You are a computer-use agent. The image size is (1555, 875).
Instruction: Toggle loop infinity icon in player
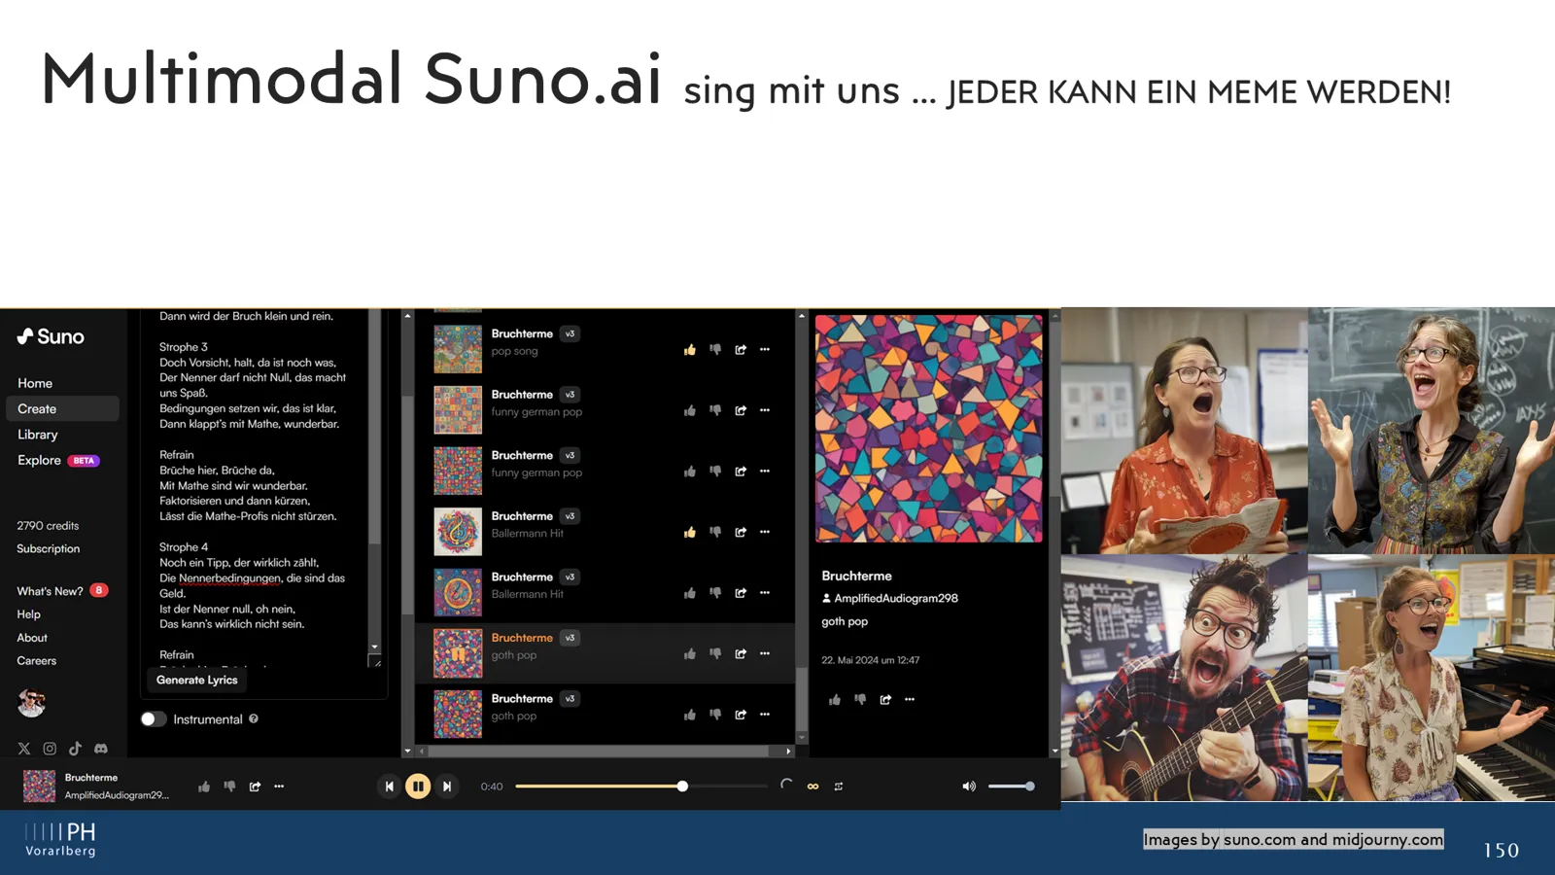click(x=813, y=787)
